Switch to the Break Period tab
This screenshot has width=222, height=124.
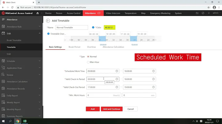(74, 47)
